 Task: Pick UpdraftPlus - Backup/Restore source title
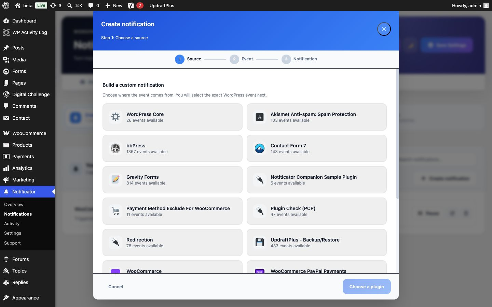point(305,240)
